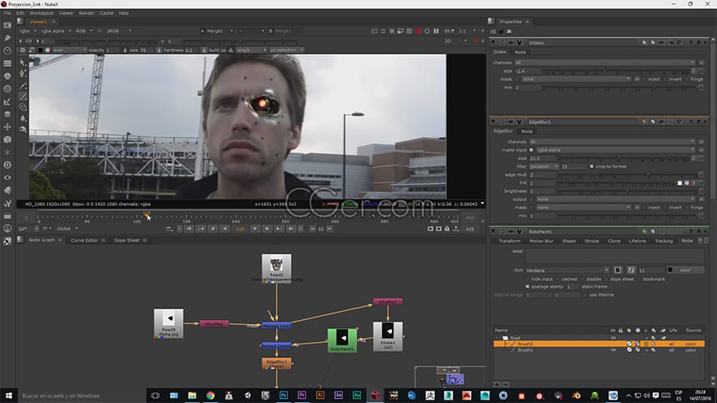This screenshot has height=403, width=717.
Task: Open Photoshop from the Windows taskbar
Action: tap(284, 395)
